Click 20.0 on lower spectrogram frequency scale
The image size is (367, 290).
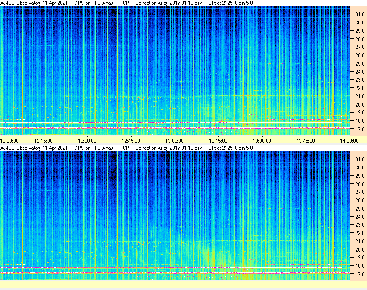point(360,249)
